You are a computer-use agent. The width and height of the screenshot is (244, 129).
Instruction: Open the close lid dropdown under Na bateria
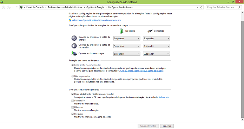[x=127, y=54]
